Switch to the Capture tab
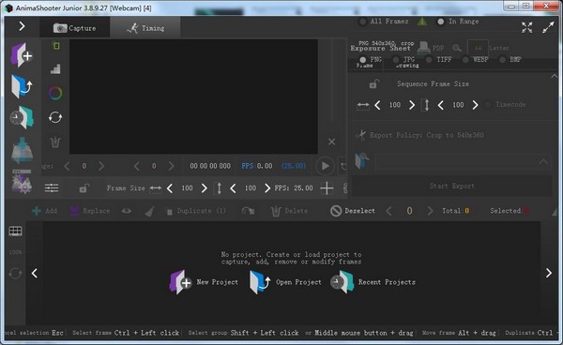The image size is (563, 345). click(x=75, y=28)
